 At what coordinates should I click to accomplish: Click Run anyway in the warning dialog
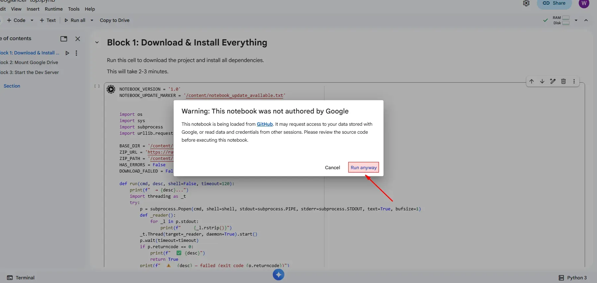pos(364,168)
